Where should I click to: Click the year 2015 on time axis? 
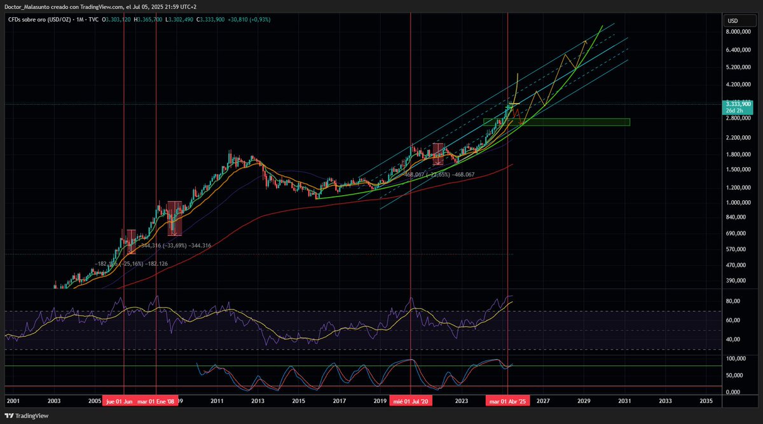[x=299, y=401]
